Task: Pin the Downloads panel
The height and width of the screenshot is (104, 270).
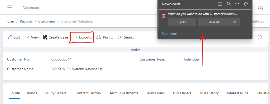Action: [x=246, y=4]
